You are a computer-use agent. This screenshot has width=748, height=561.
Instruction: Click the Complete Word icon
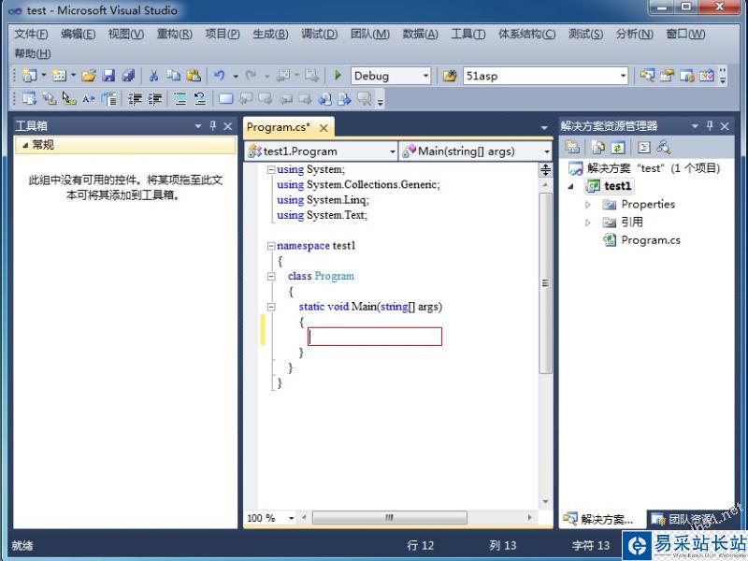coord(89,99)
